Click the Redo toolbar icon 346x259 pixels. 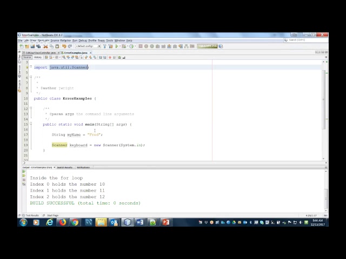click(70, 46)
